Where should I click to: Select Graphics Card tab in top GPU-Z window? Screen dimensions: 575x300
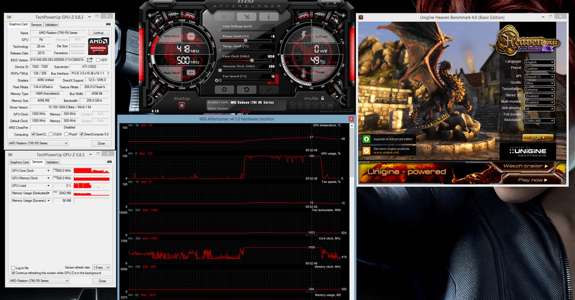tap(18, 24)
